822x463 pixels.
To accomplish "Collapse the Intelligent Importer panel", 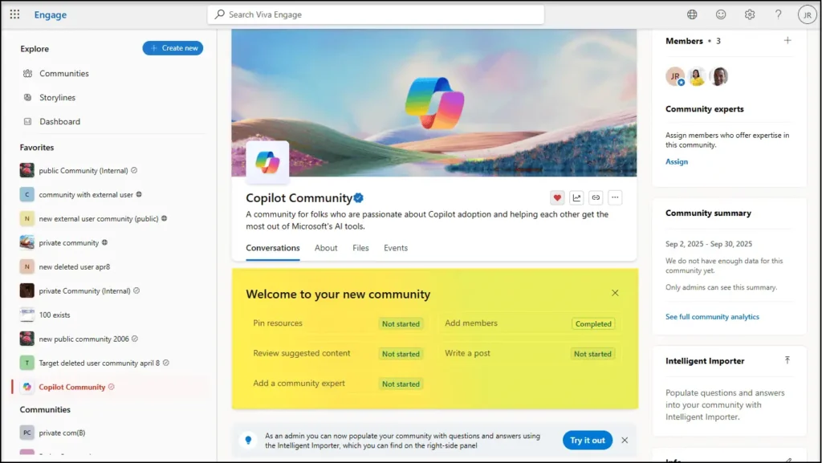I will click(788, 360).
